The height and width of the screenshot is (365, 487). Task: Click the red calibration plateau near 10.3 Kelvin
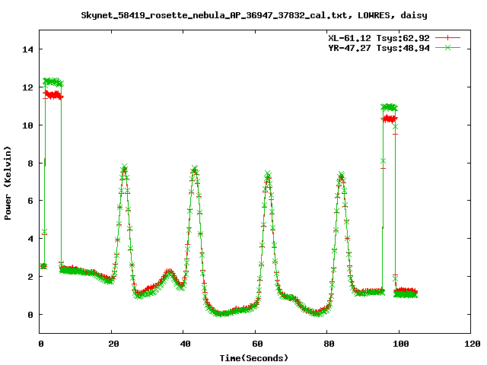[x=390, y=119]
